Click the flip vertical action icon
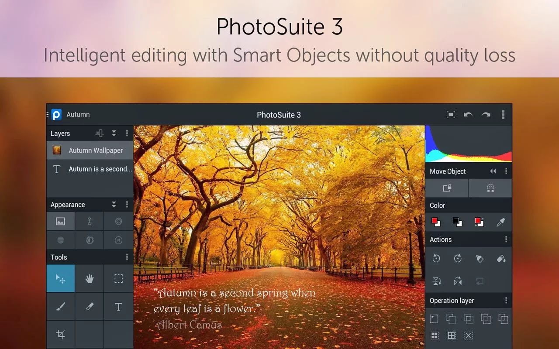 436,281
